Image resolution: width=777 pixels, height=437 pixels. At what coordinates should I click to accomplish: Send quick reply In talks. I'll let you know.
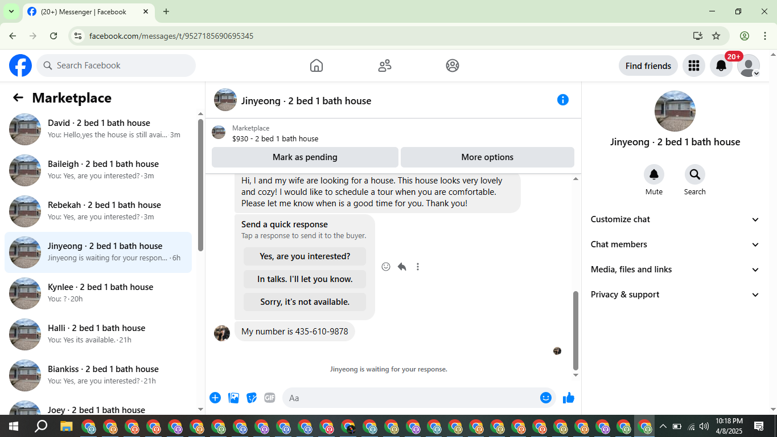tap(305, 279)
